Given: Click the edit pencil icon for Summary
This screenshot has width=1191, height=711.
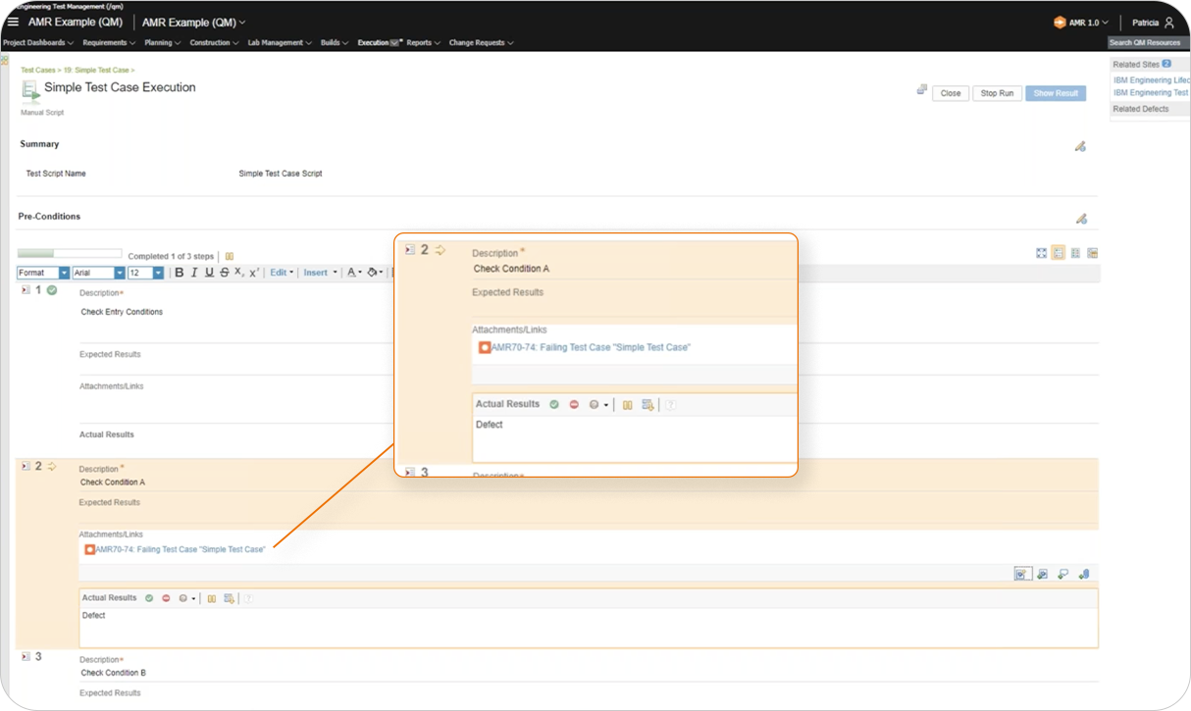Looking at the screenshot, I should 1080,146.
